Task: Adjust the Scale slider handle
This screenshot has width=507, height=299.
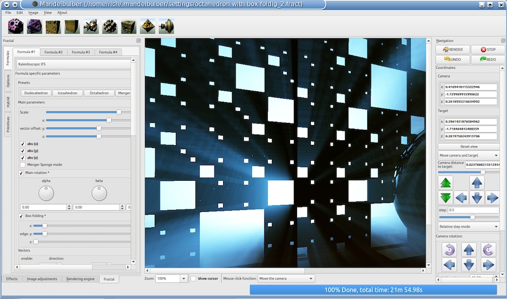Action: 119,112
